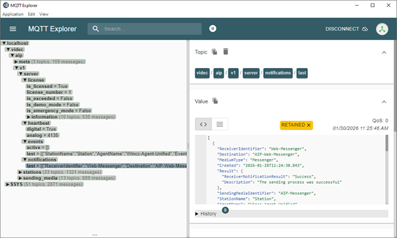397x238 pixels.
Task: Click the 'v1' topic breadcrumb
Action: click(233, 73)
